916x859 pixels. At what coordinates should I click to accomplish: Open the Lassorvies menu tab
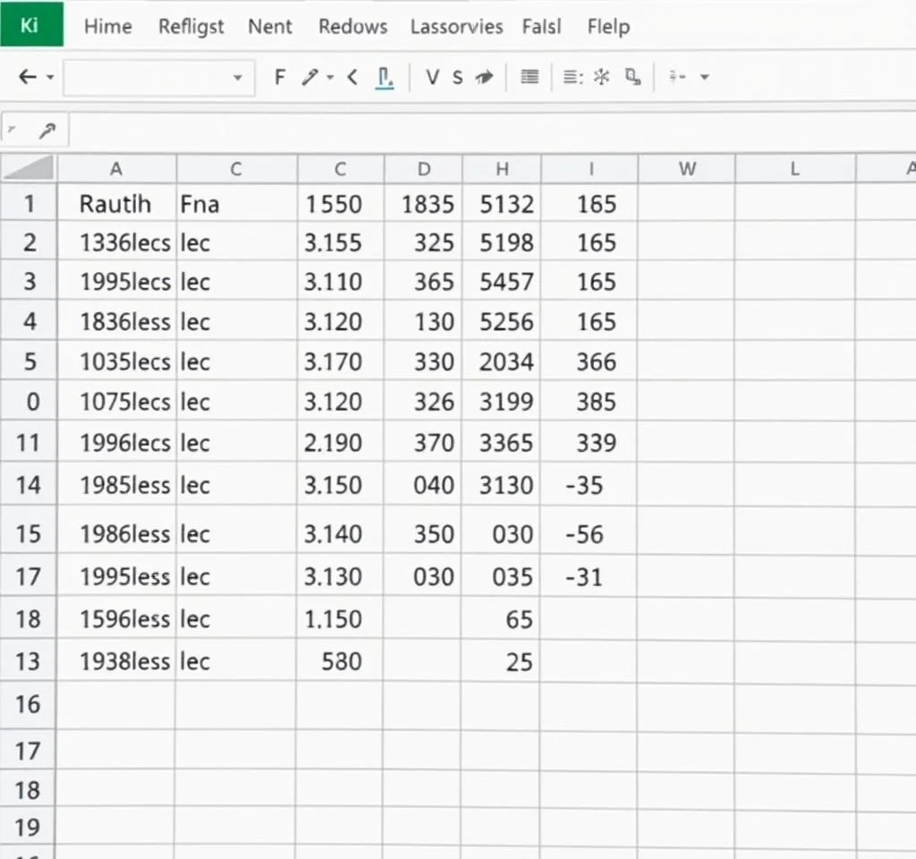[x=456, y=27]
